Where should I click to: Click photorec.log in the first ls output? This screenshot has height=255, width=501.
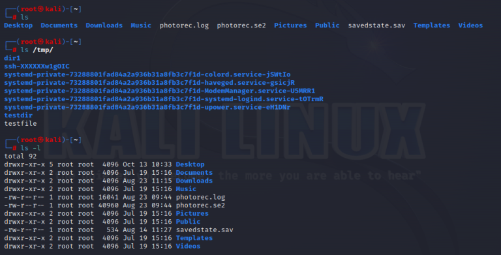coord(184,25)
